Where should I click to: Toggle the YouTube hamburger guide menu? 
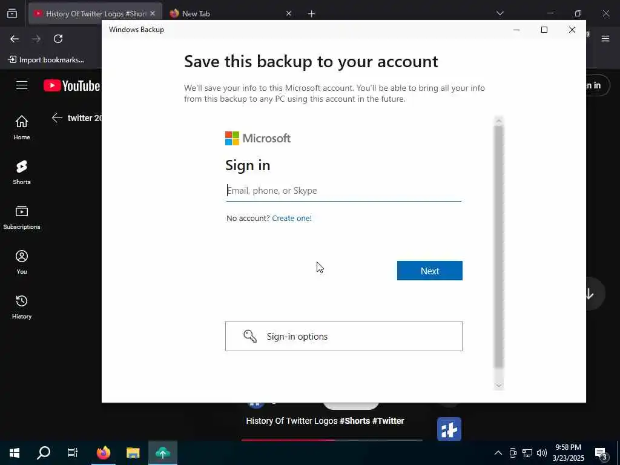click(x=22, y=85)
